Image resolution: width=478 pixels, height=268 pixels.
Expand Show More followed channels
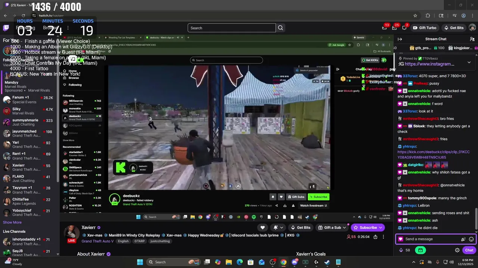[x=12, y=222]
